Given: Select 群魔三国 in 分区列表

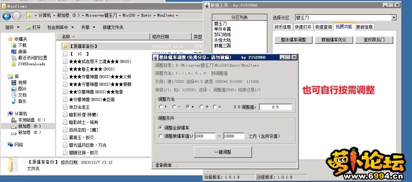Looking at the screenshot, I should tap(222, 46).
